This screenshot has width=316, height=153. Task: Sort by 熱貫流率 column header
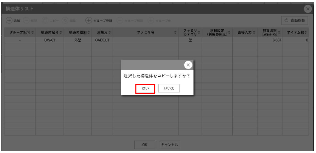270,32
